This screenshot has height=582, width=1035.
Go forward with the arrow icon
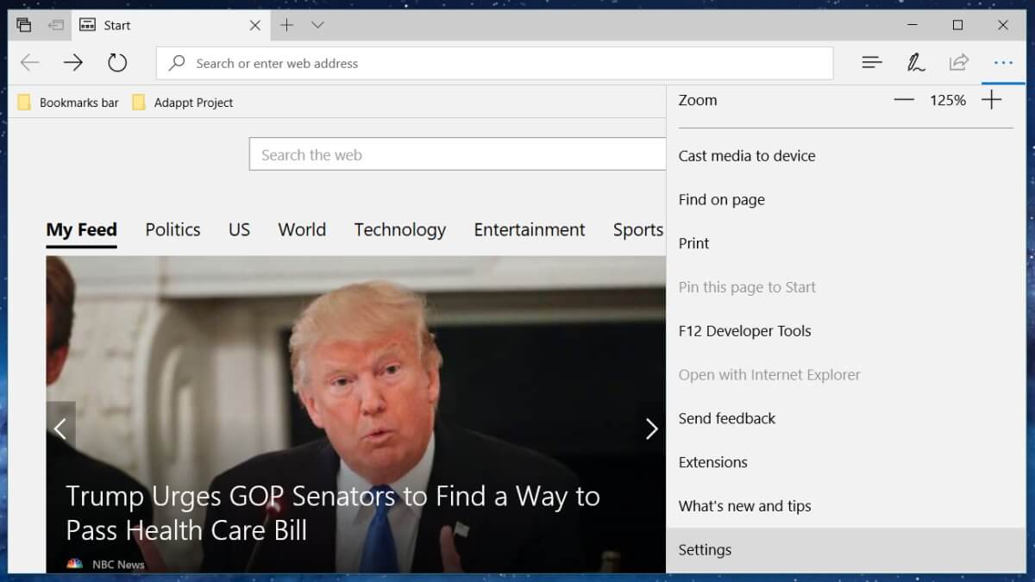pos(73,62)
